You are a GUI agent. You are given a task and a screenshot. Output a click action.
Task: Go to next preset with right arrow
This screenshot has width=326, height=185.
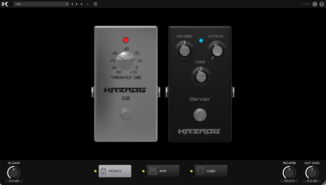pyautogui.click(x=77, y=4)
